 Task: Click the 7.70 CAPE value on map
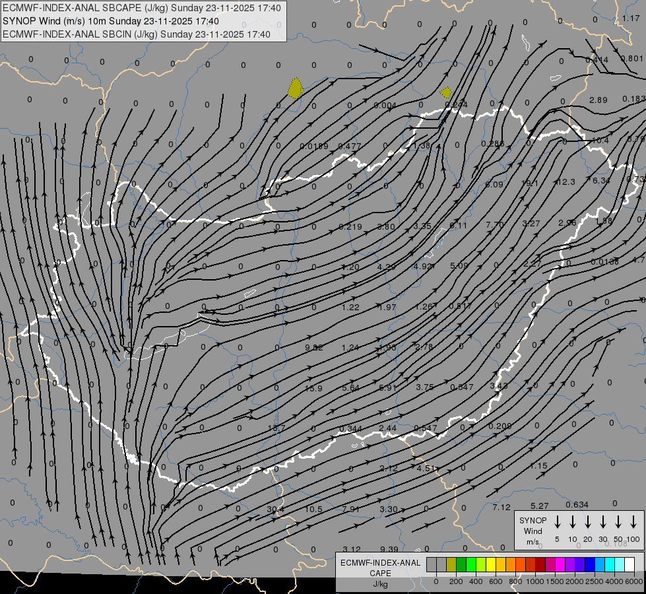[495, 224]
